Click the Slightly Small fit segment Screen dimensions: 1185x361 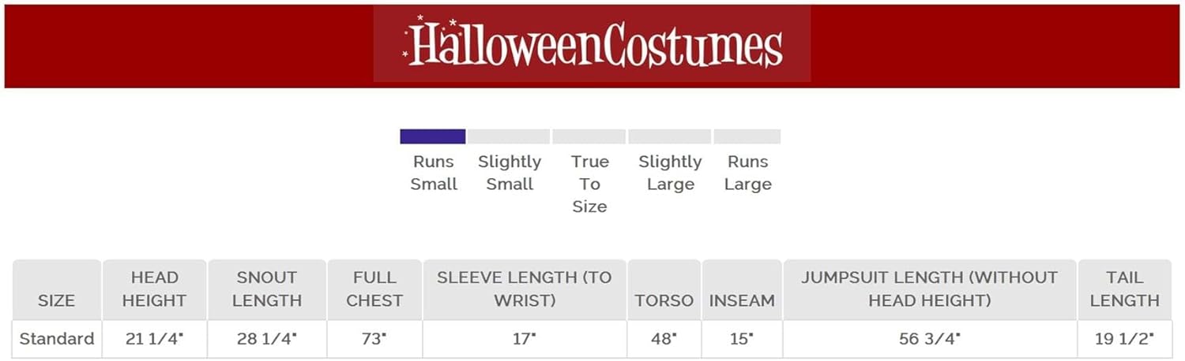coord(509,136)
